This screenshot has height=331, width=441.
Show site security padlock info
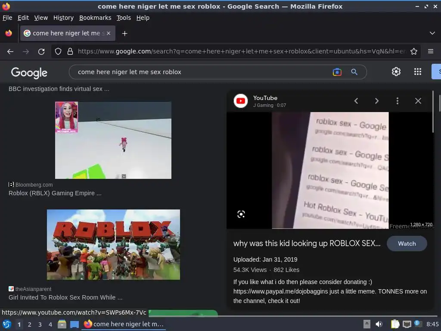[70, 52]
